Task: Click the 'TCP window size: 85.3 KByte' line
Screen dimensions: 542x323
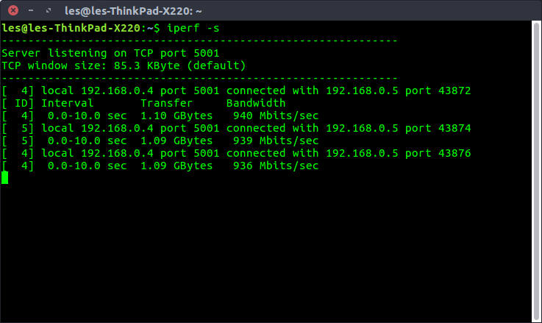Action: (124, 65)
